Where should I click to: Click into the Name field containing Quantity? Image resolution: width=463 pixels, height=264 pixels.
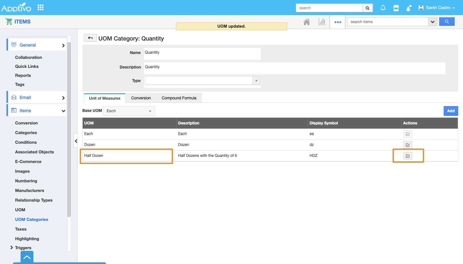pyautogui.click(x=202, y=53)
